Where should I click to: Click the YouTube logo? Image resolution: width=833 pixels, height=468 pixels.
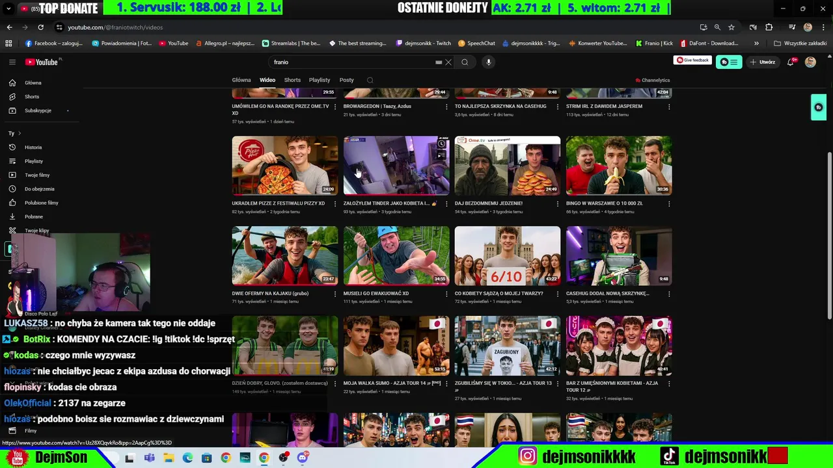point(42,62)
